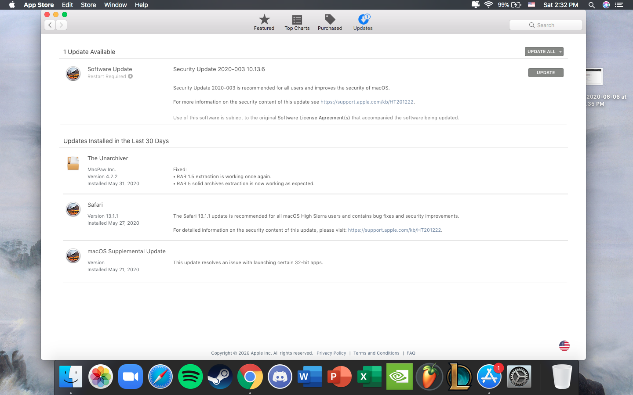Open Spotlight search magnifier in menu bar

click(592, 5)
